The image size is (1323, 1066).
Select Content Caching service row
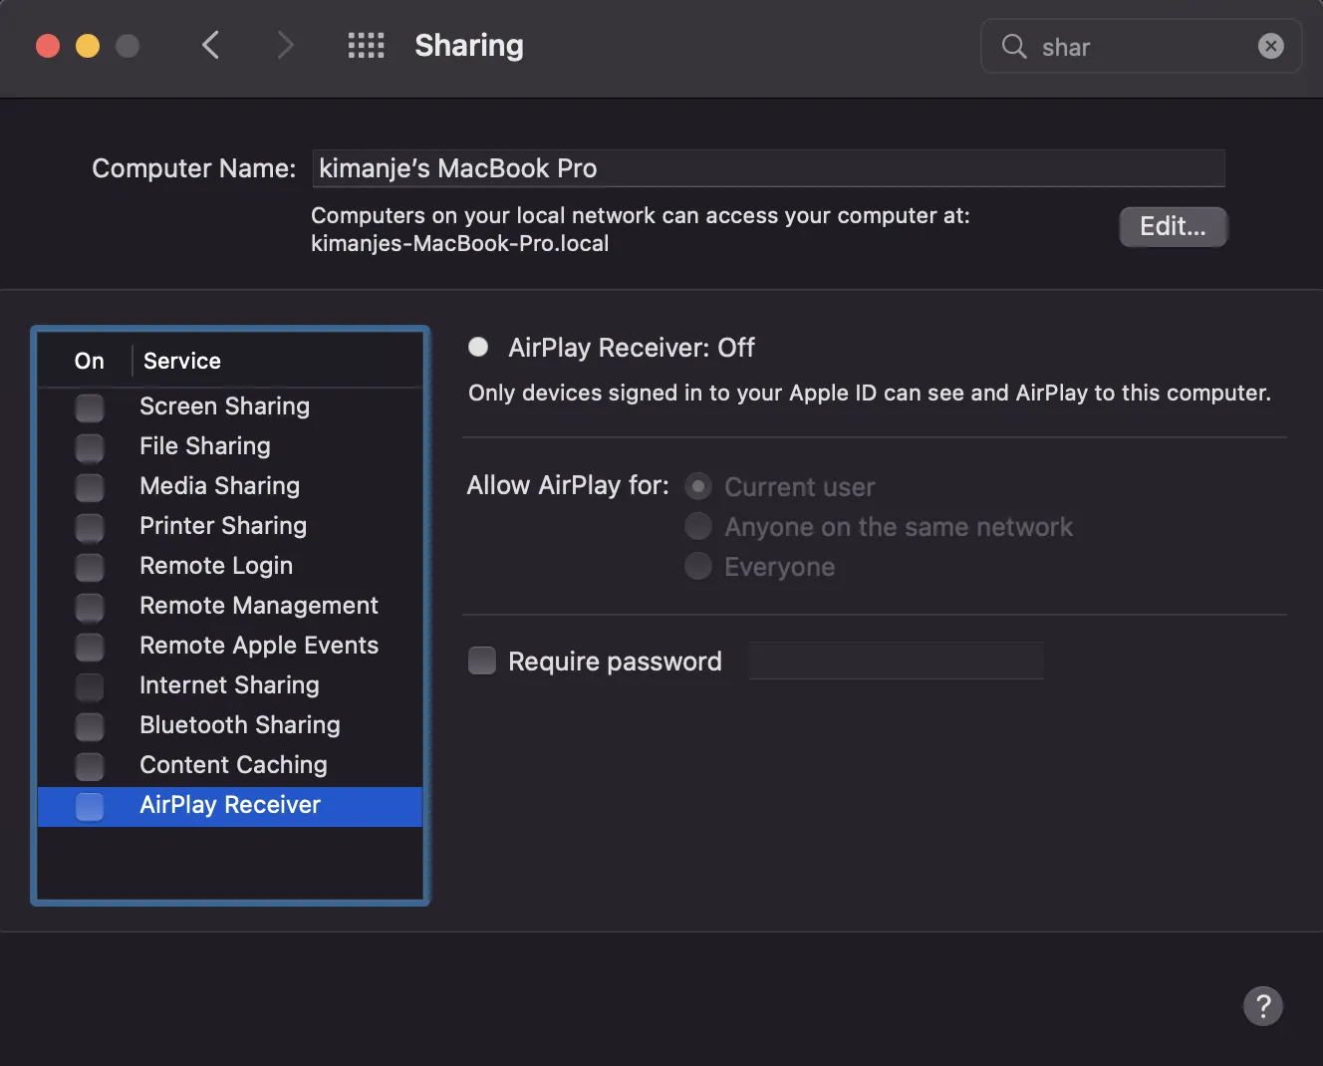coord(230,765)
